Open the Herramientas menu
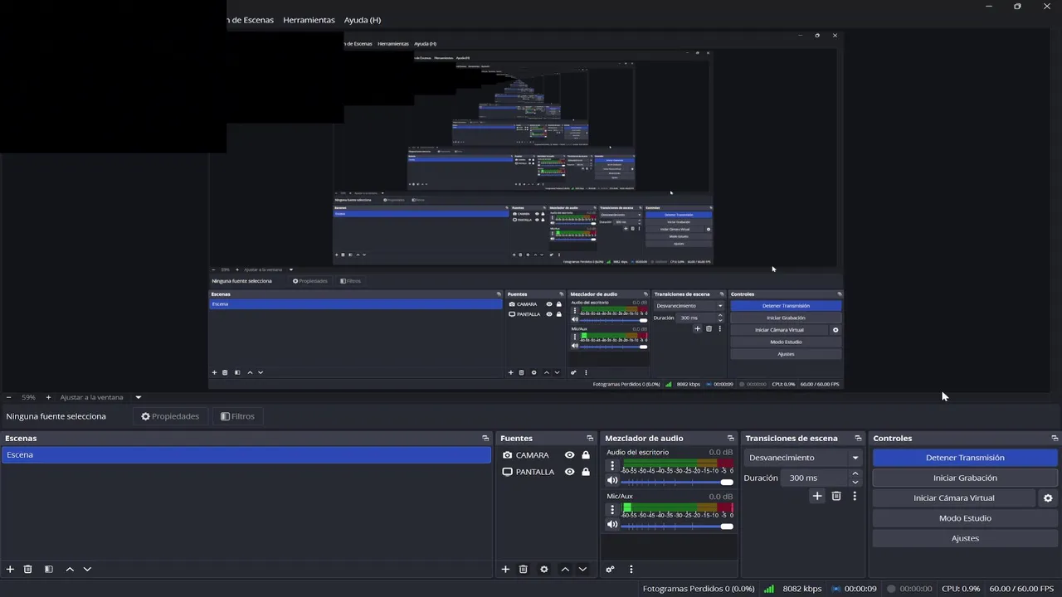 click(x=309, y=20)
